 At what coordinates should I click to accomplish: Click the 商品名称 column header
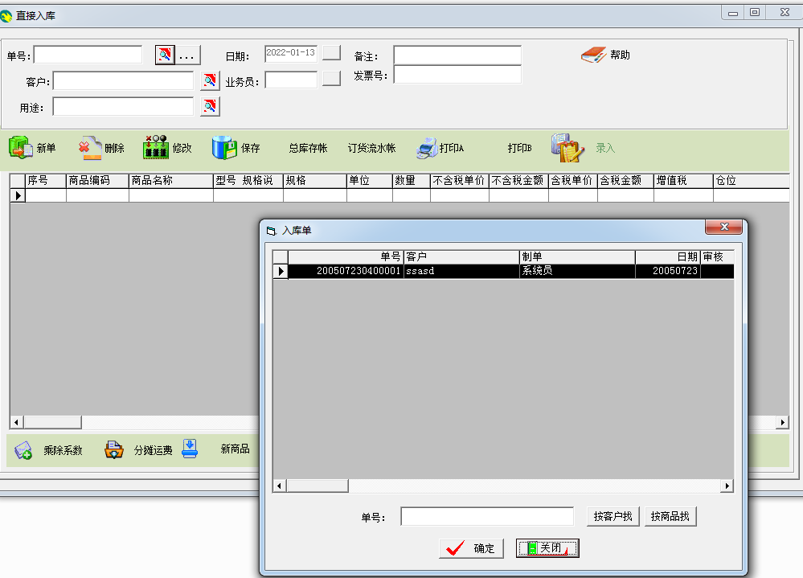pos(171,181)
